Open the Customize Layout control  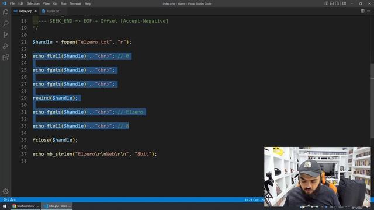tap(344, 3)
